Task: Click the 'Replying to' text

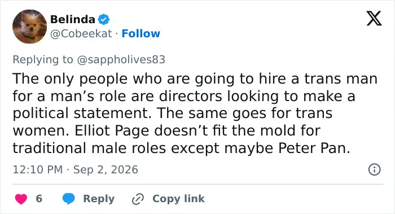Action: (43, 60)
